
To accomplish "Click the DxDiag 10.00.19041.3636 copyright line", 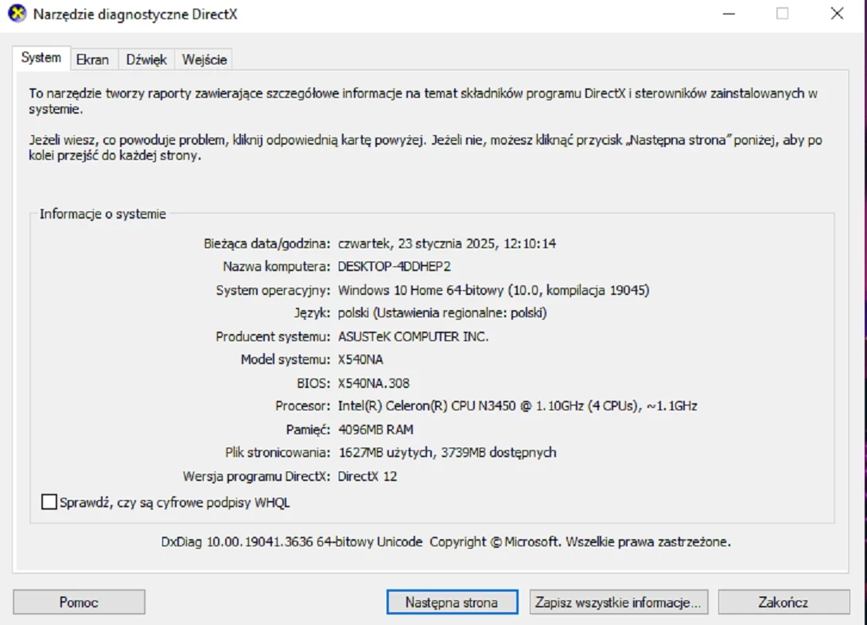I will click(x=445, y=542).
